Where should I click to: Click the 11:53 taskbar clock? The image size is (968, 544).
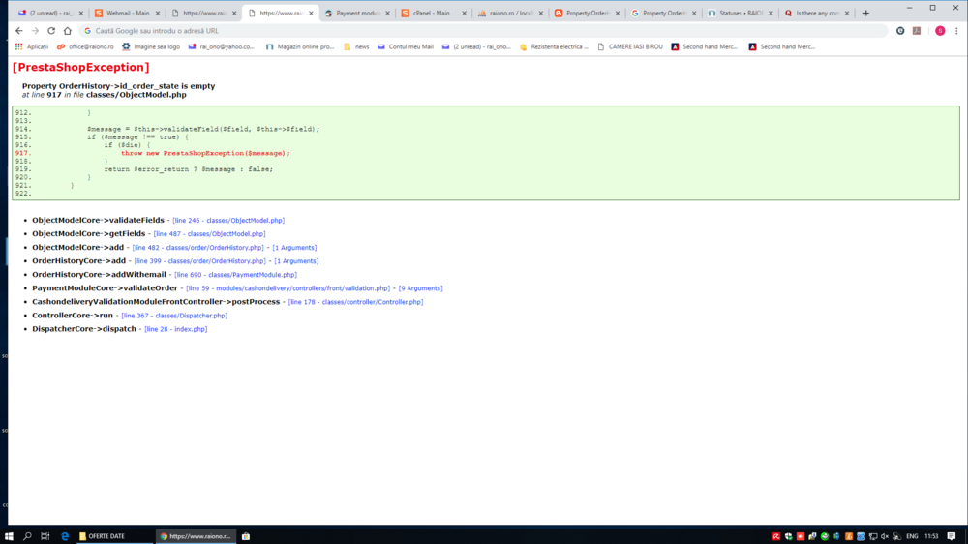(931, 536)
